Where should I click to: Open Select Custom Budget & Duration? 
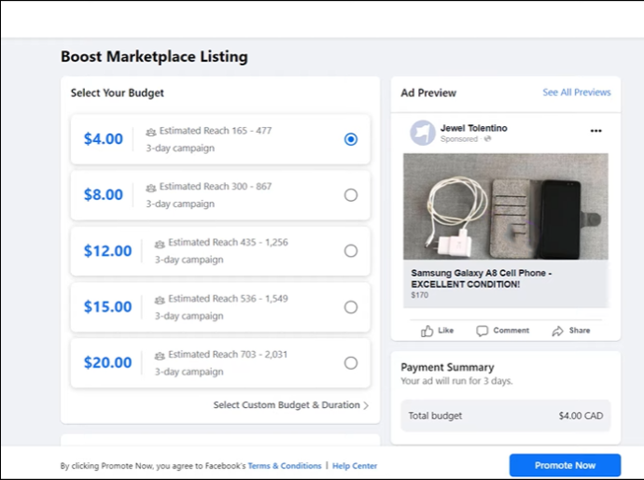coord(291,405)
